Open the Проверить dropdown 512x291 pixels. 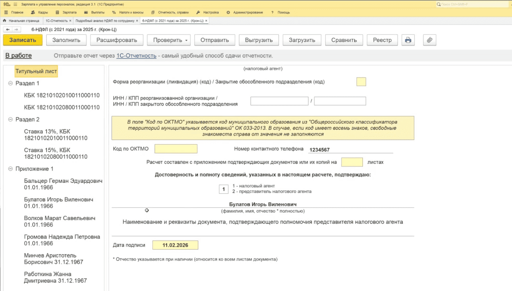[169, 40]
